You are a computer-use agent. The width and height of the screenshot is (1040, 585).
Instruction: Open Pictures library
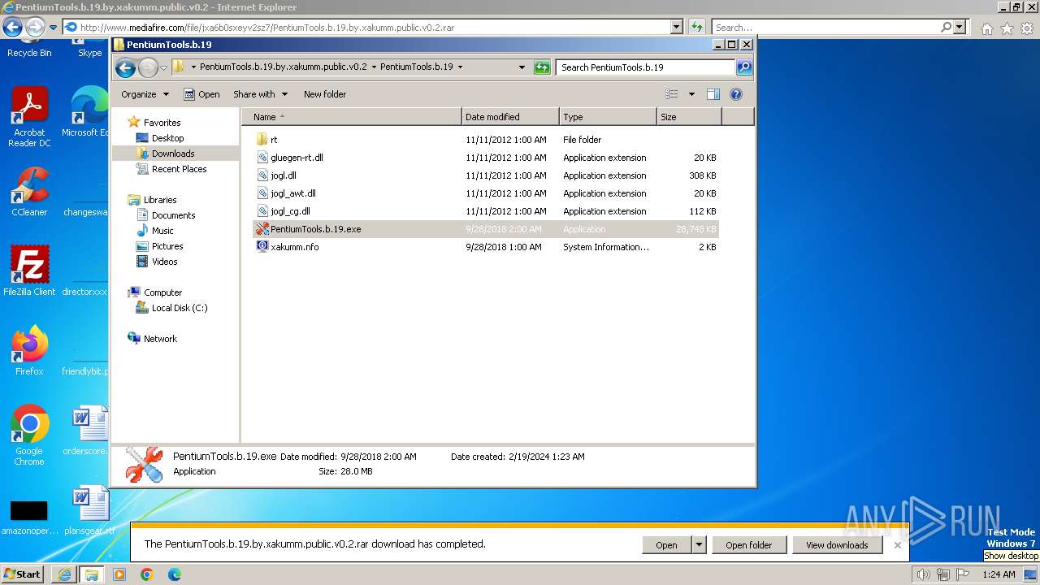pos(167,246)
